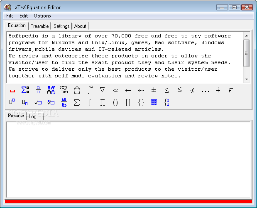The image size is (257, 208).
Task: Click the scroll down arrow in the editor
Action: 247,79
